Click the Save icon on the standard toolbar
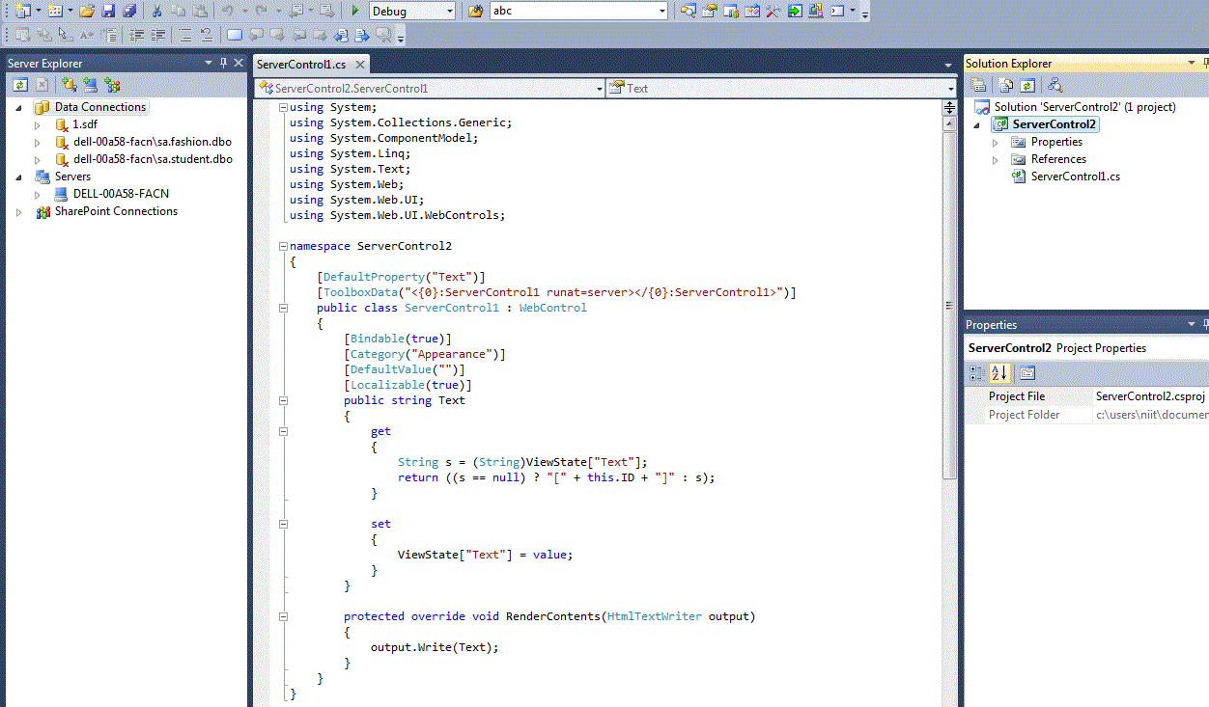The width and height of the screenshot is (1209, 707). pyautogui.click(x=108, y=11)
